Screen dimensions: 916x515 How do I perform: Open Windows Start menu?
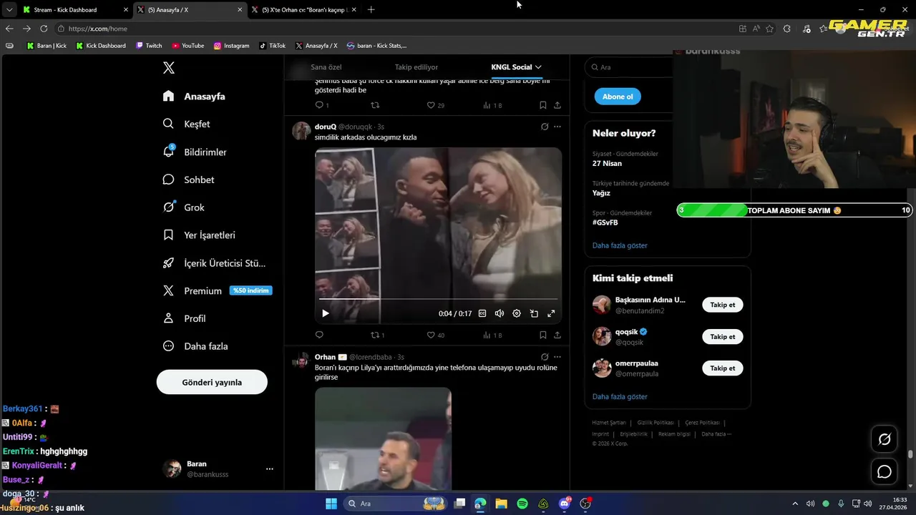pos(331,504)
